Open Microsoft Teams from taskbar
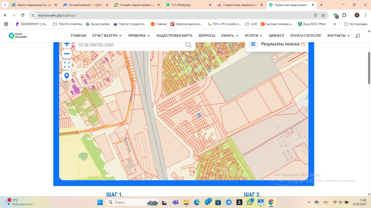This screenshot has width=371, height=208. coord(175,202)
